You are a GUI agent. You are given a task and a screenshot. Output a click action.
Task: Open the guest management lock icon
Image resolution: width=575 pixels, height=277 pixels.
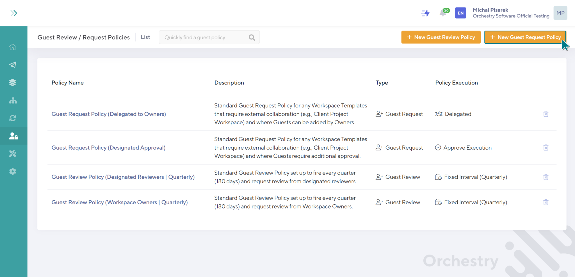[x=13, y=136]
